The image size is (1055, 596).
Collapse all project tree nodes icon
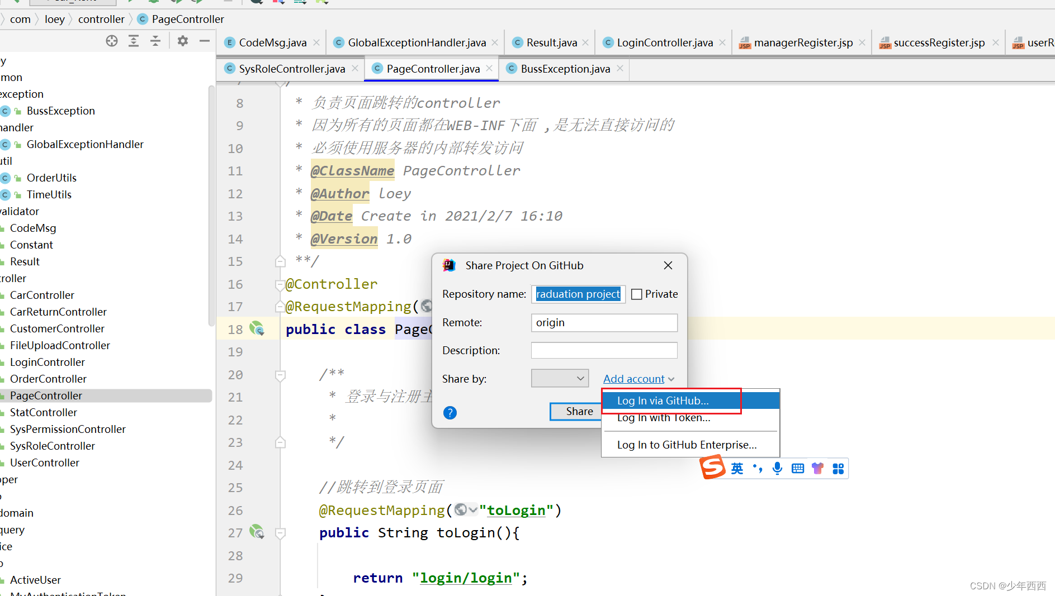point(155,41)
